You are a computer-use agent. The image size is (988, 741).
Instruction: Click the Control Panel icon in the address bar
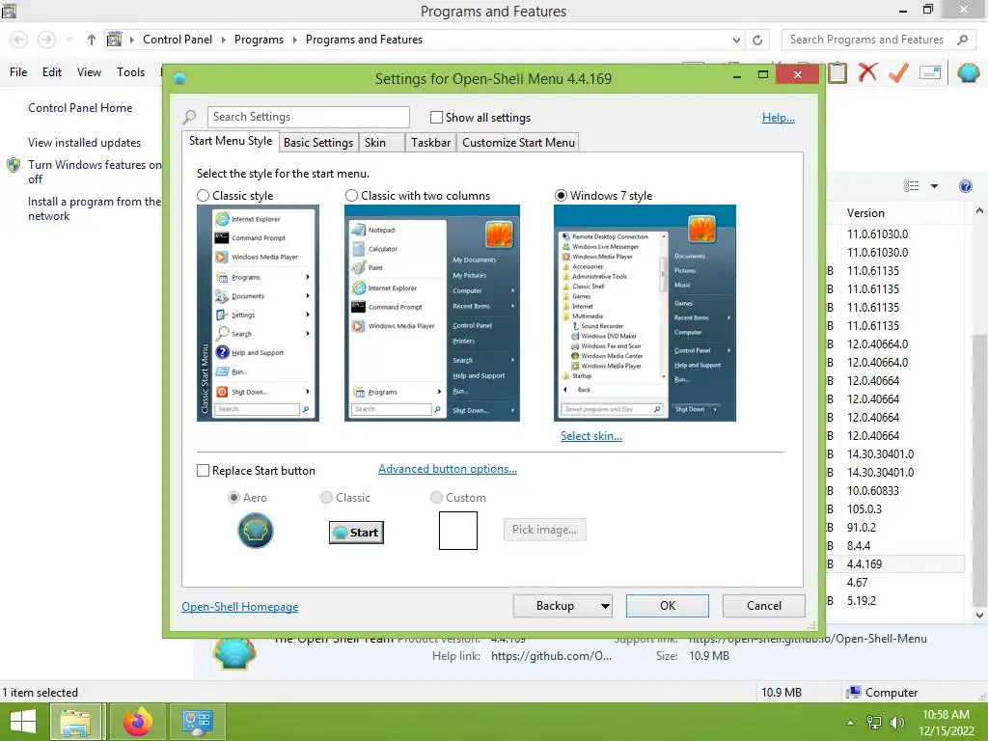coord(114,40)
